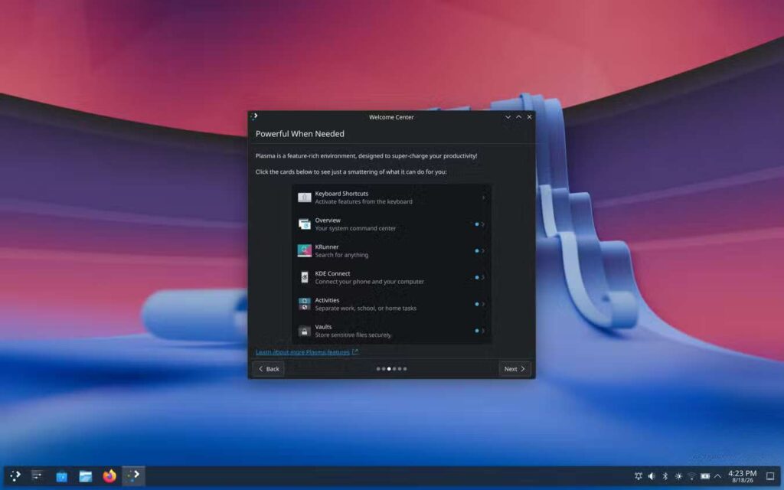Click 'Search for anything' text

[x=341, y=254]
